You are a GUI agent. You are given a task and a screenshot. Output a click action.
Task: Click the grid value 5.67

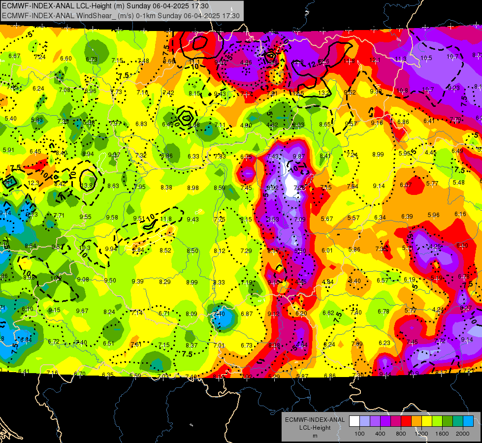click(327, 219)
